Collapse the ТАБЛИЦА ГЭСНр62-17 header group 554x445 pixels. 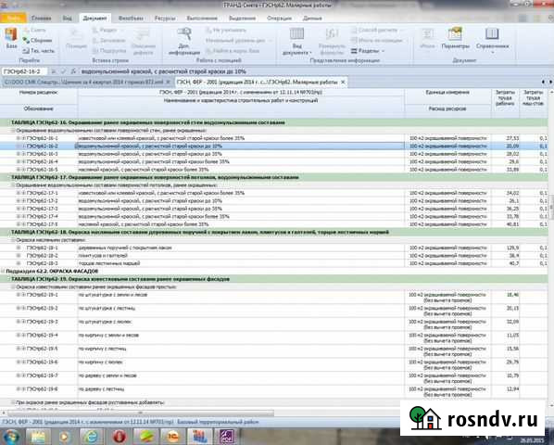7,177
